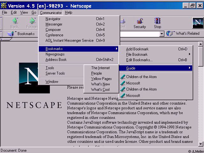Open Address Book menu item
204x153 pixels.
point(79,60)
